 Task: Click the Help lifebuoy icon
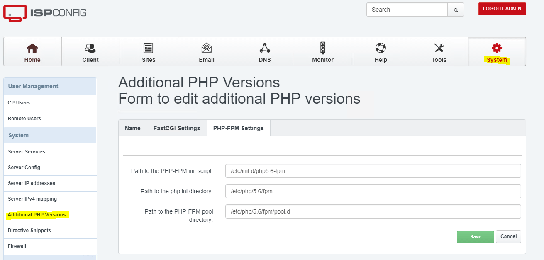pyautogui.click(x=381, y=48)
